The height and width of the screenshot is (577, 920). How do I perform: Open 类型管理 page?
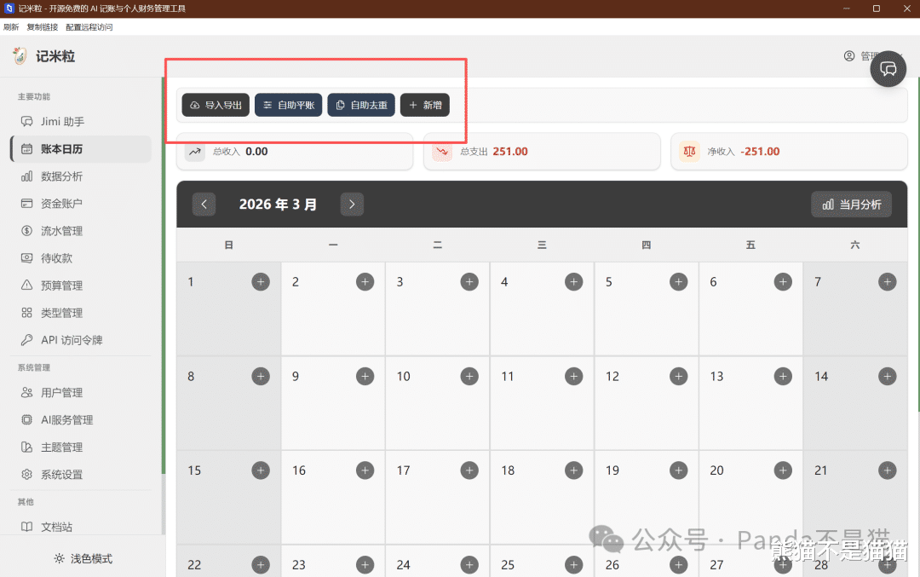81,313
